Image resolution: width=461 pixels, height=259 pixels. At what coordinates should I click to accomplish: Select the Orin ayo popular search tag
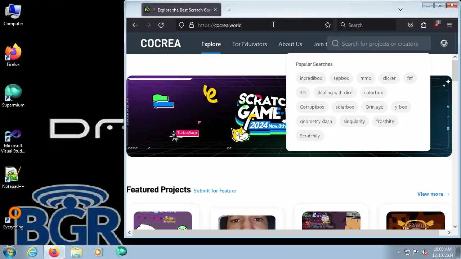(x=375, y=107)
